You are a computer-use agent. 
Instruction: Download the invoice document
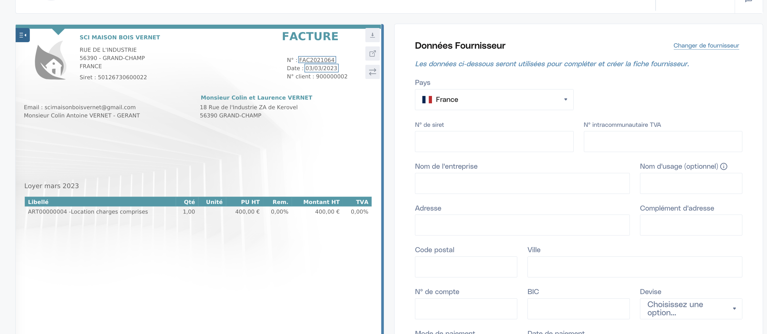click(372, 35)
